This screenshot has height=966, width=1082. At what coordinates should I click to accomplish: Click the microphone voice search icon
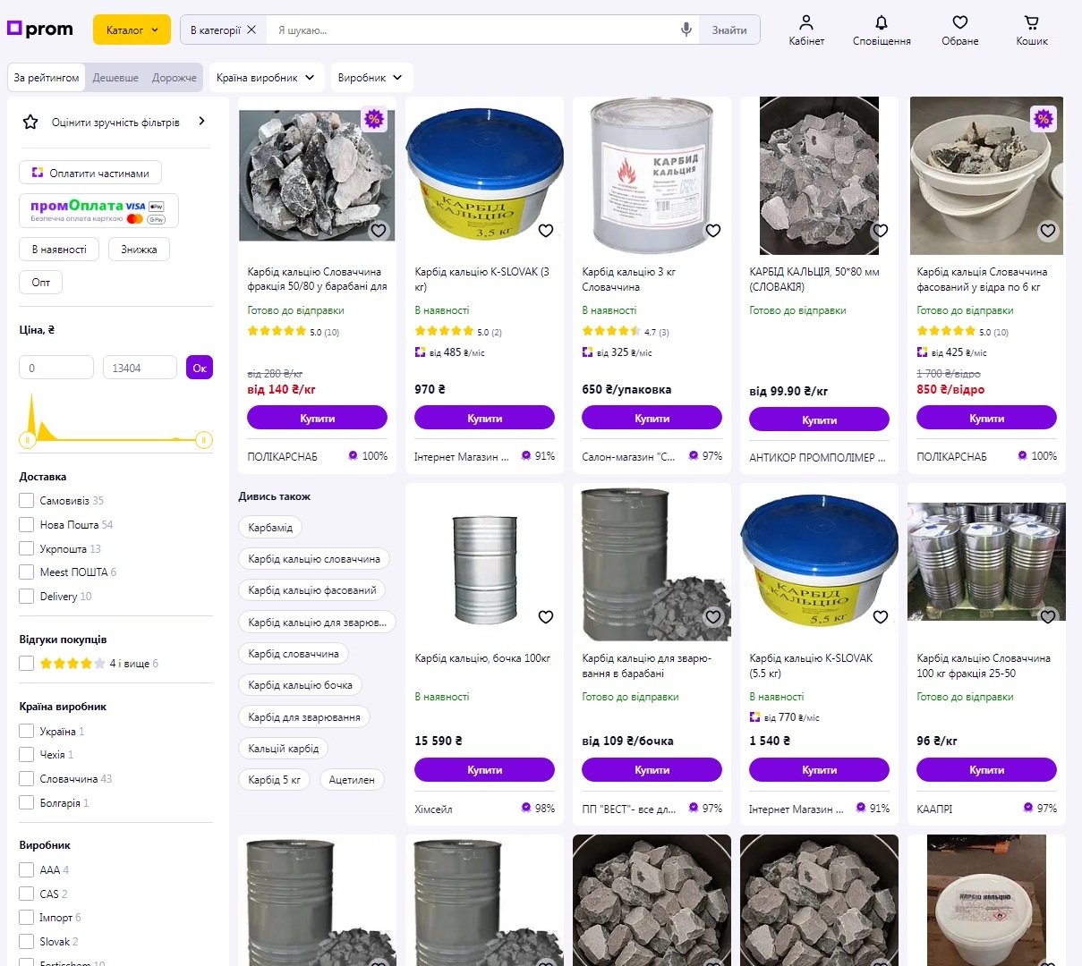pyautogui.click(x=686, y=30)
